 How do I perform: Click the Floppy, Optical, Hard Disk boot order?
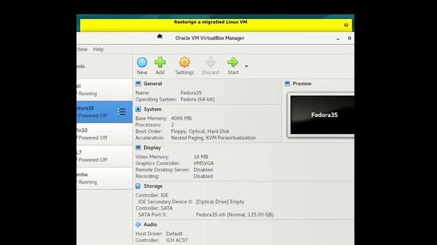pyautogui.click(x=200, y=131)
